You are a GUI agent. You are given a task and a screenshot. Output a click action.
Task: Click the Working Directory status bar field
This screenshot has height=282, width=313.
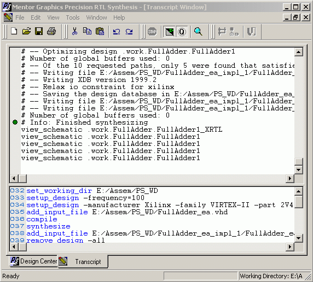pyautogui.click(x=271, y=276)
